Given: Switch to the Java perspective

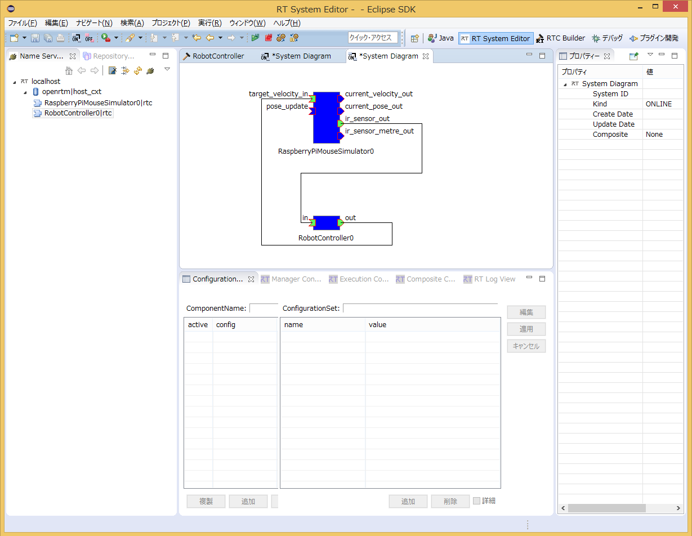Looking at the screenshot, I should tap(440, 38).
